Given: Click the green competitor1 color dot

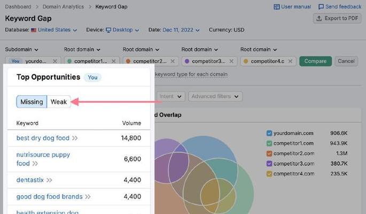Looking at the screenshot, I should [x=69, y=61].
